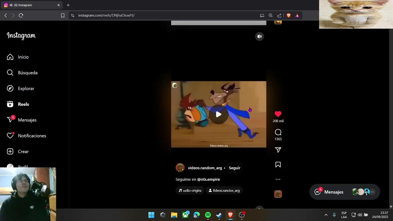Open @nts.empire mention in caption

click(208, 179)
